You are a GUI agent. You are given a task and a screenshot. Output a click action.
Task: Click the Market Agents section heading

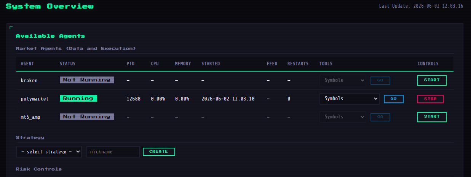click(x=76, y=49)
